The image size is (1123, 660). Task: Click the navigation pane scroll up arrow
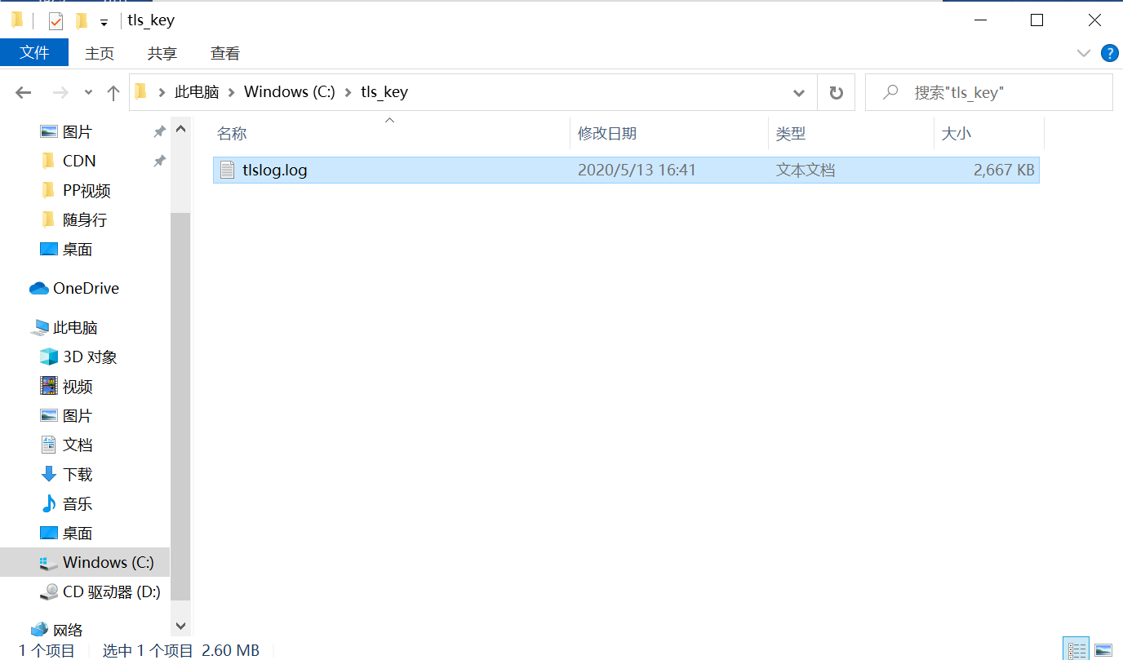click(180, 129)
